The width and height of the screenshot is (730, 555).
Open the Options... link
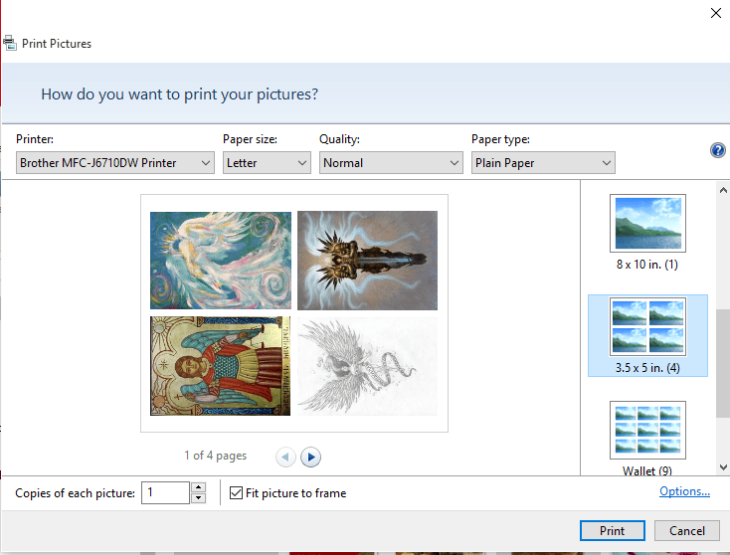coord(684,491)
